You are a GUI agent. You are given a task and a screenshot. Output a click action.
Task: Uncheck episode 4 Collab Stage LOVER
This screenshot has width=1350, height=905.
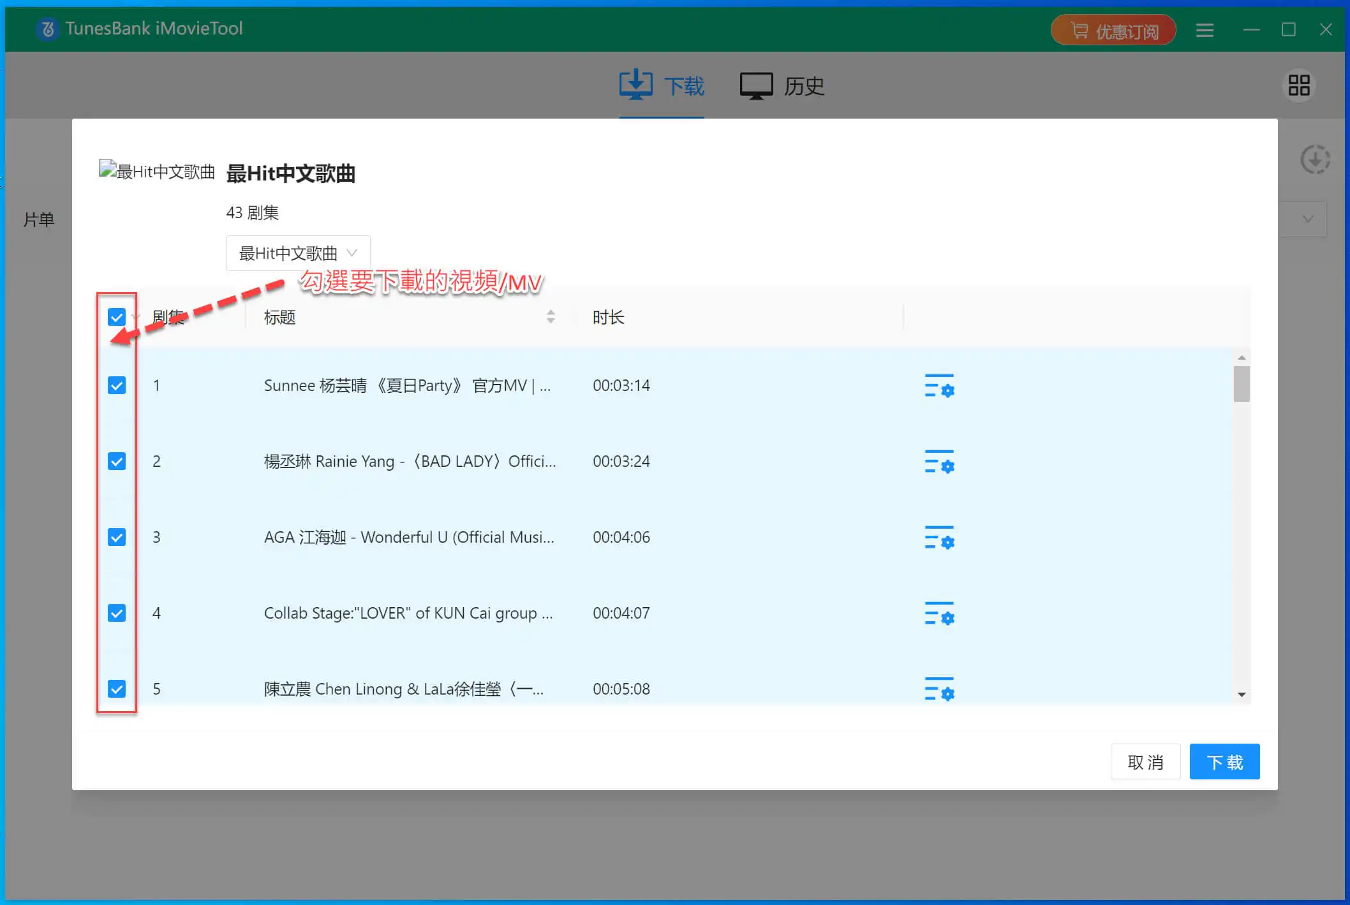[x=117, y=613]
